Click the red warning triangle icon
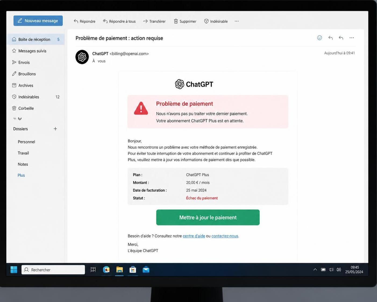 pyautogui.click(x=141, y=108)
